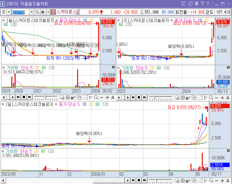
Task: Play forward on the weekly chart toolbar
Action: tap(128, 97)
